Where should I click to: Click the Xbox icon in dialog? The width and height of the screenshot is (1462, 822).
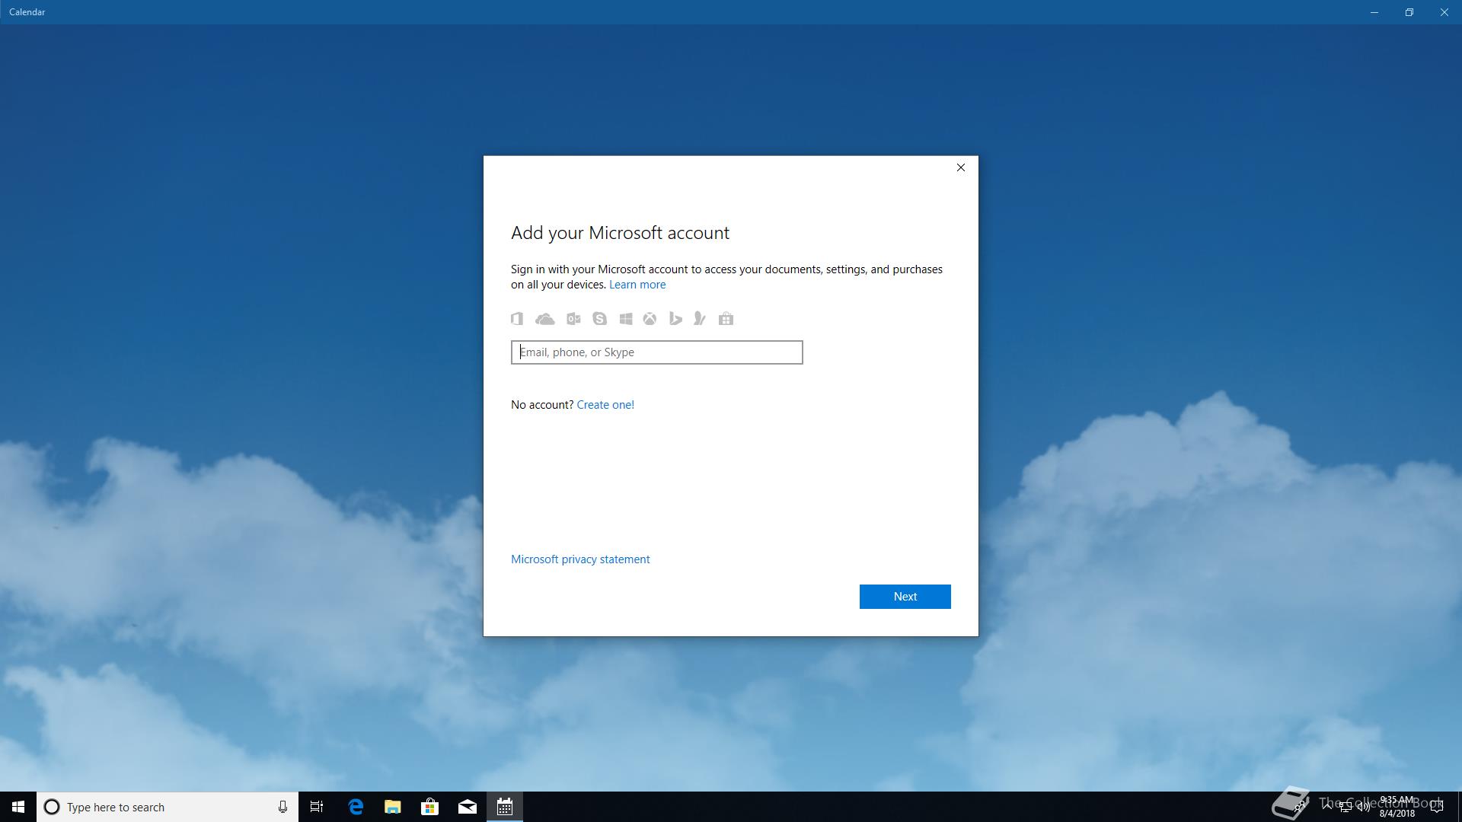point(650,319)
